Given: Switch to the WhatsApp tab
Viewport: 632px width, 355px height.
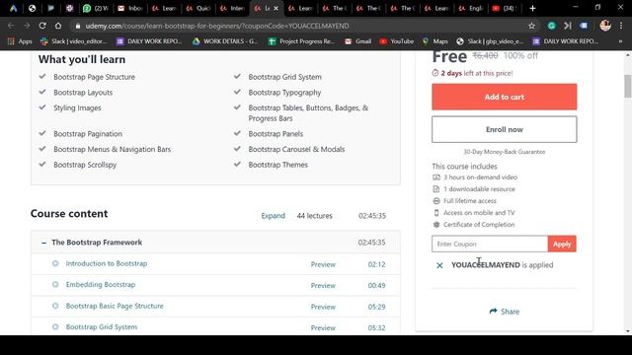Looking at the screenshot, I should point(96,8).
